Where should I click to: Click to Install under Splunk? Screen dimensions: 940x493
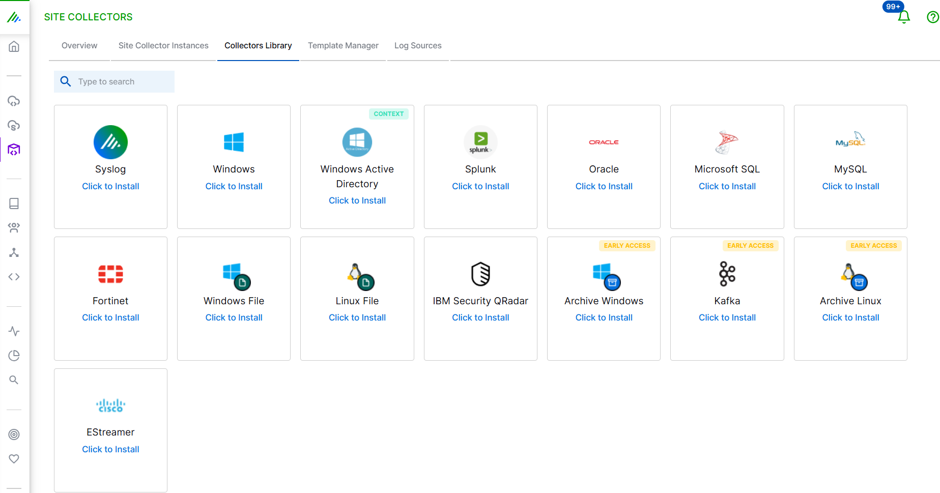pos(480,186)
